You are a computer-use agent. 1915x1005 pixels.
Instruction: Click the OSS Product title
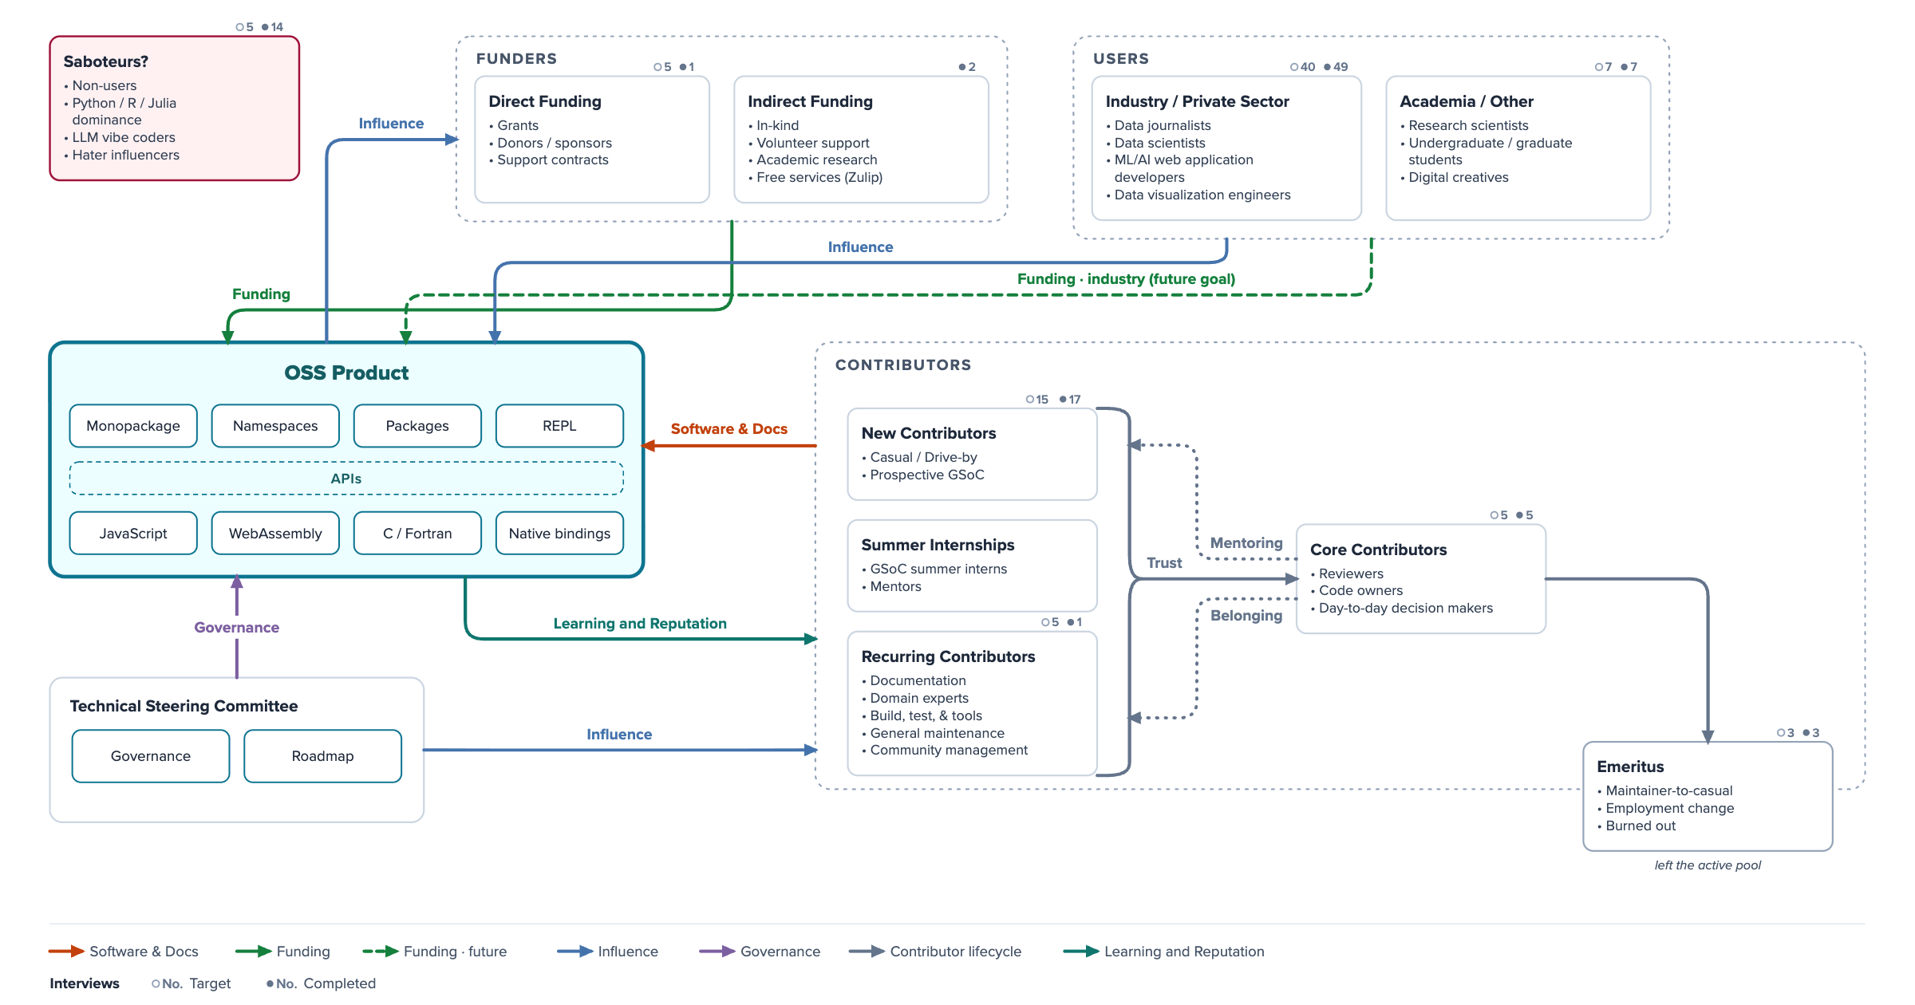tap(346, 372)
